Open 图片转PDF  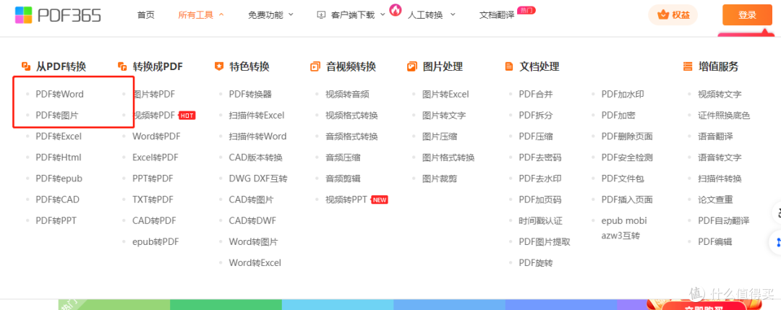153,94
